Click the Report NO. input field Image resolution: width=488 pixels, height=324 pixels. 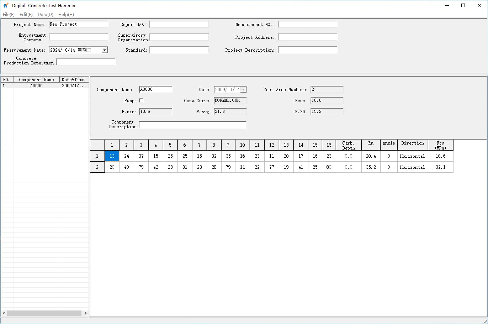(x=179, y=24)
